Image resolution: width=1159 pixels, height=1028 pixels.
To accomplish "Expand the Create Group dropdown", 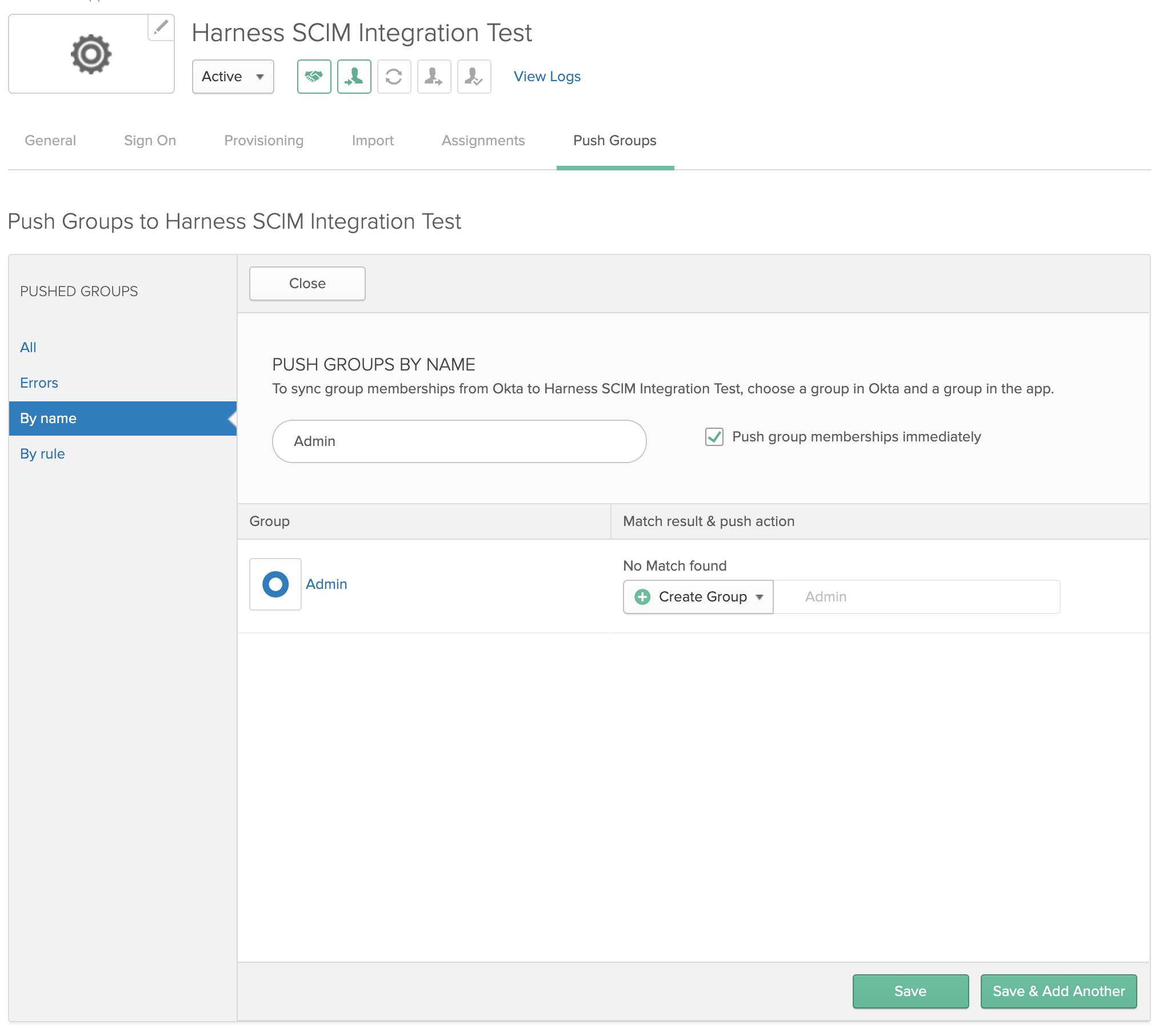I will (x=698, y=597).
